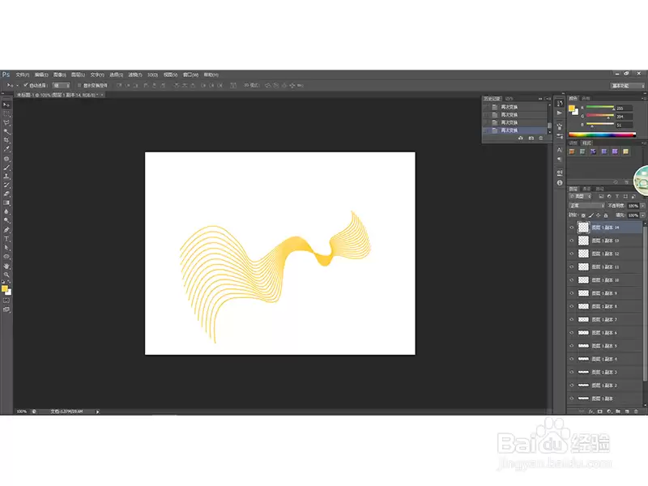
Task: Select the first visible History state
Action: pyautogui.click(x=515, y=107)
